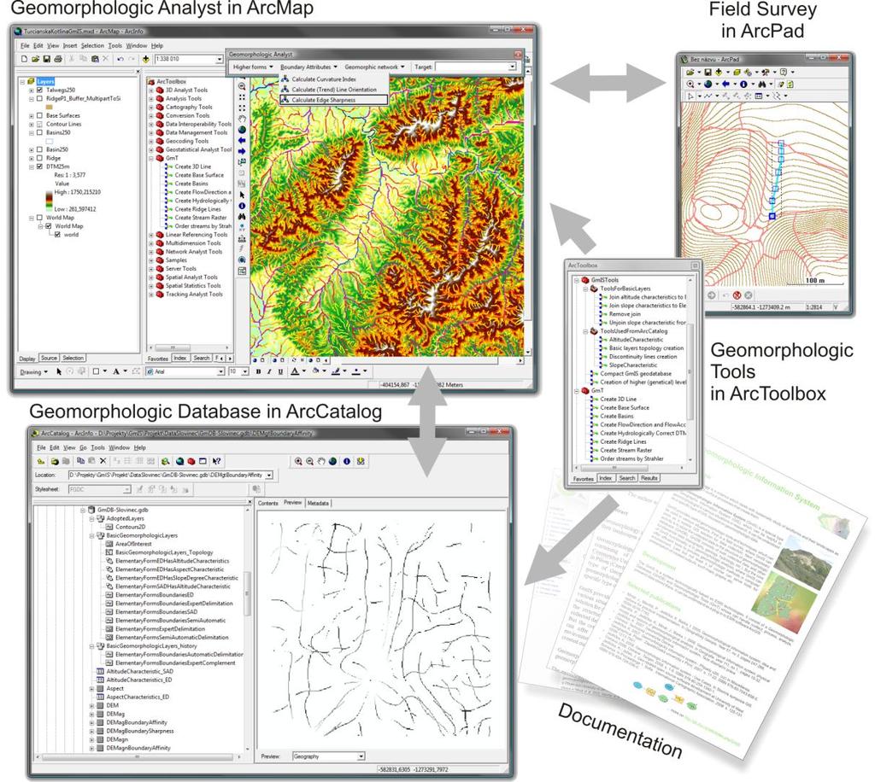Run Create Ridge Lines tool in ArcMap toolbox

[197, 209]
